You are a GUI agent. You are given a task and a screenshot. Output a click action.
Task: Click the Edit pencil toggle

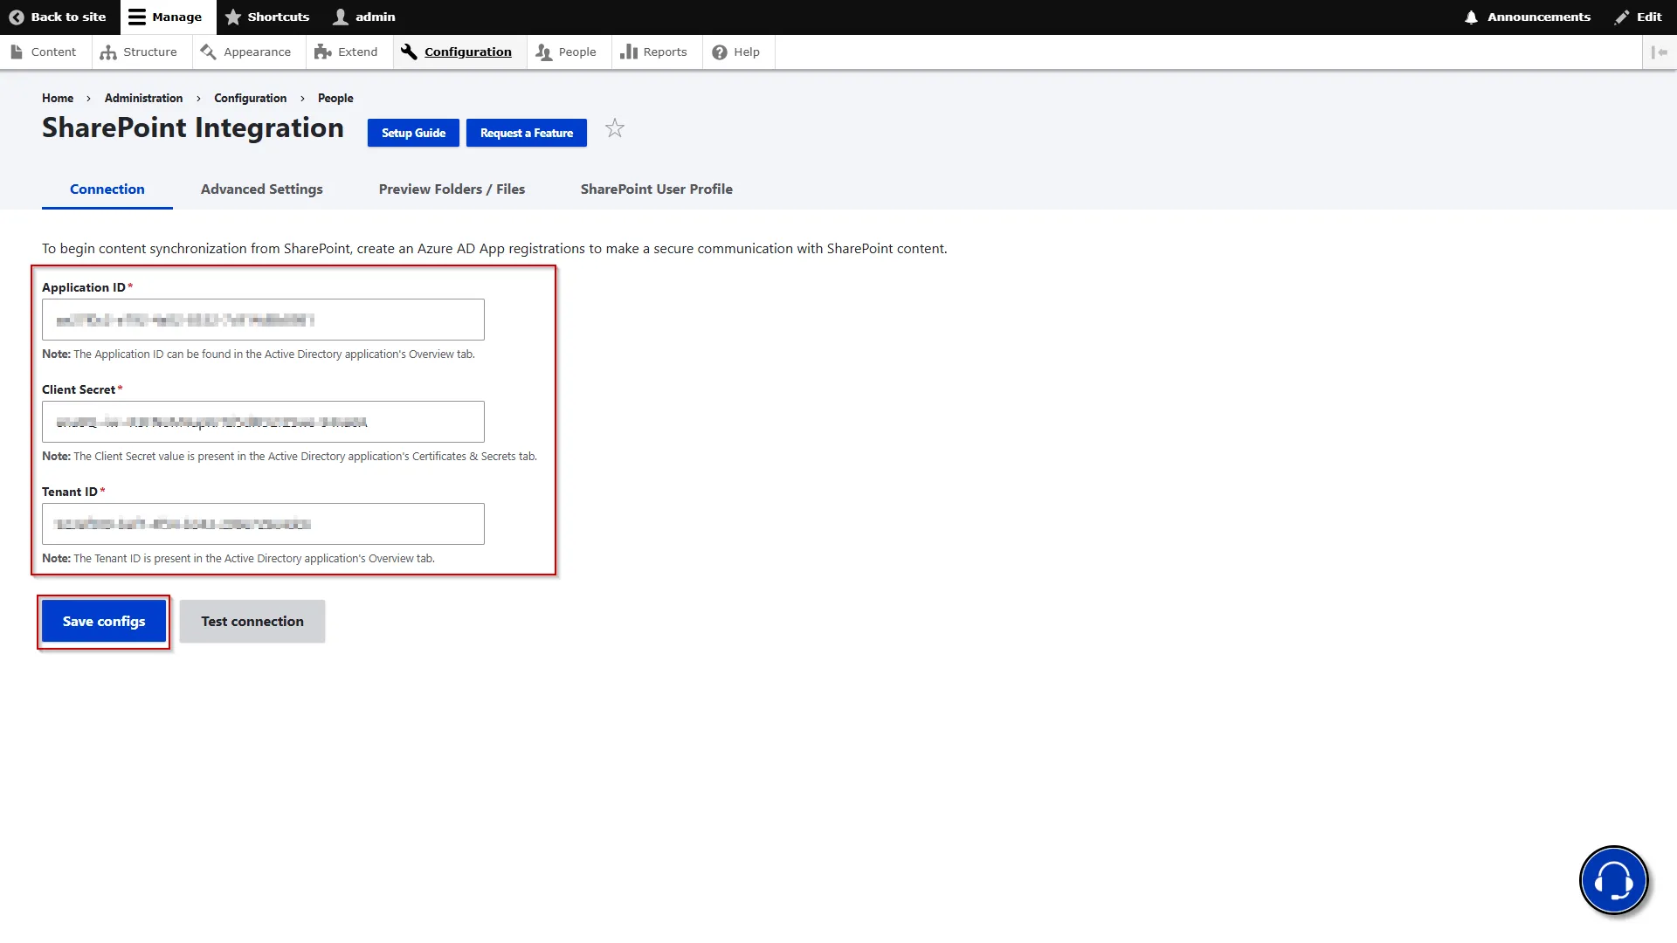click(1638, 17)
